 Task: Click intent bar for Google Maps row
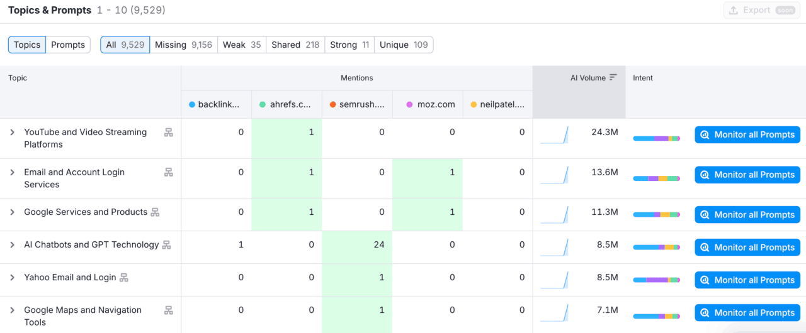[x=657, y=317]
